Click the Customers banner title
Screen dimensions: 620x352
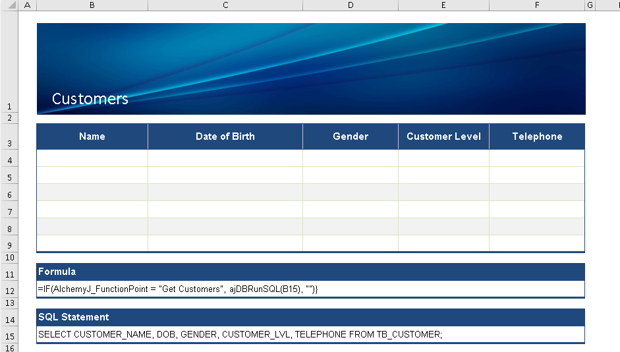pos(90,99)
